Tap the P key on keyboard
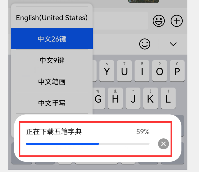 coord(177,71)
